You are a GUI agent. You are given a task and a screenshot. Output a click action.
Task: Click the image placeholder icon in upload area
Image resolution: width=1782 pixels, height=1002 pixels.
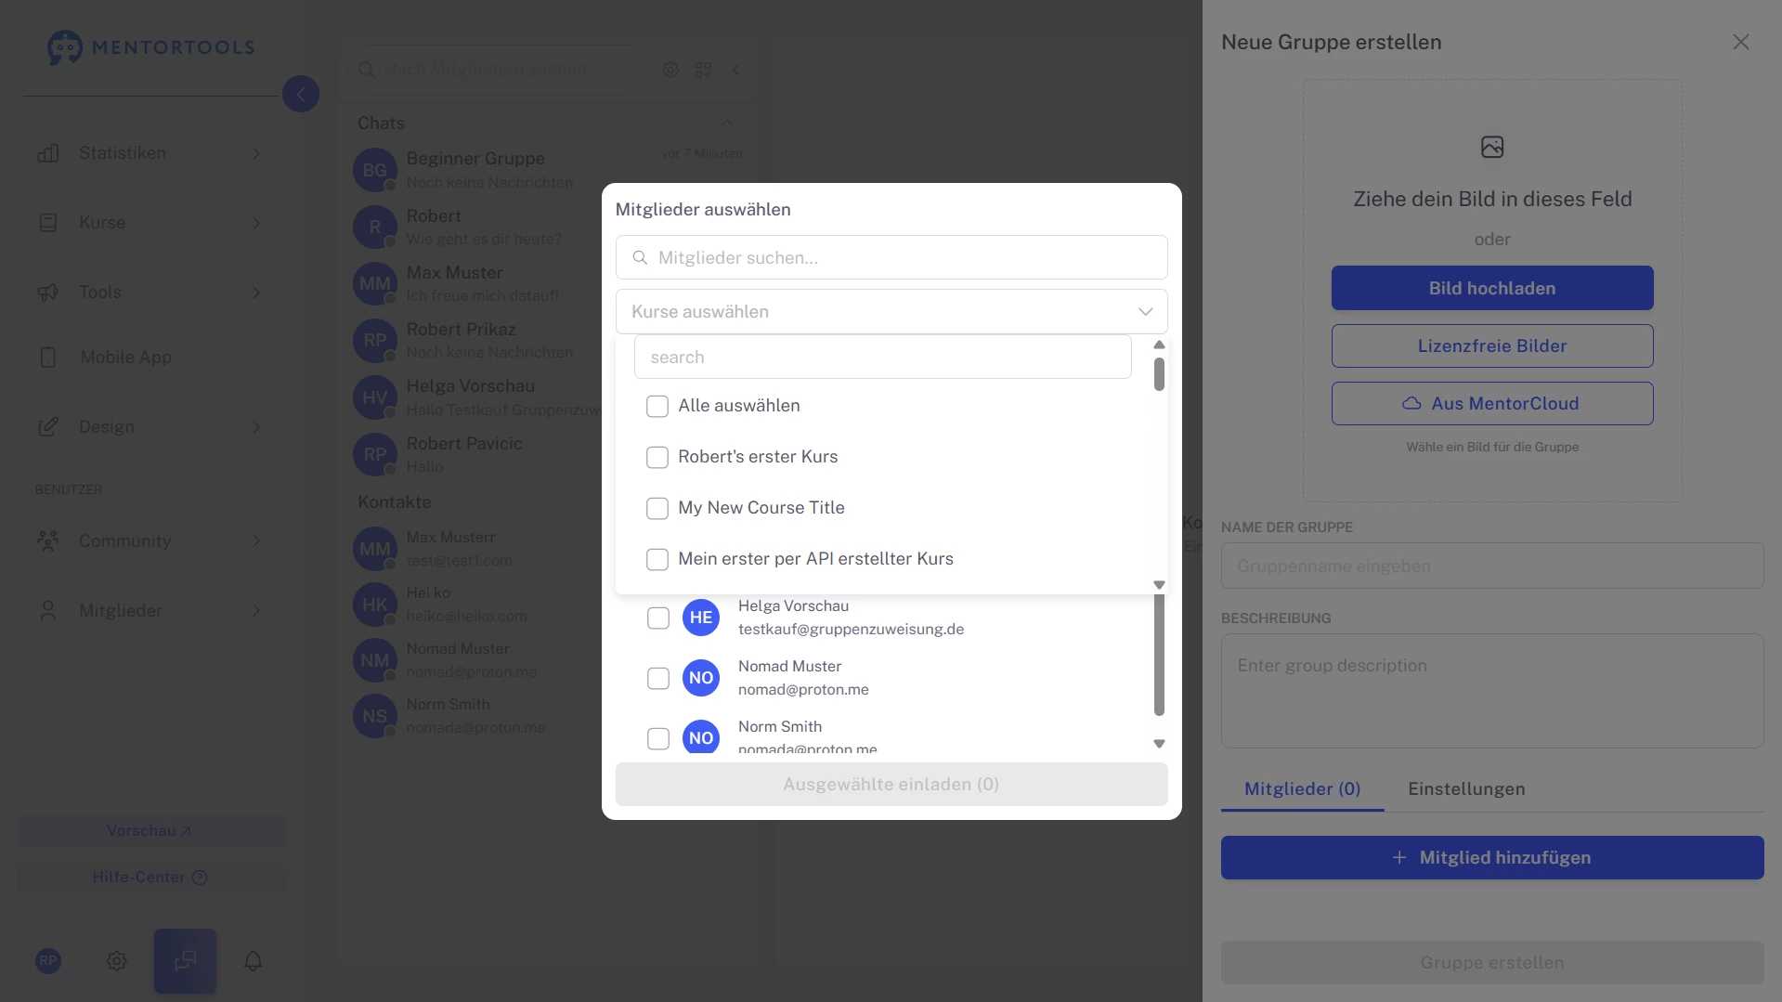point(1491,147)
